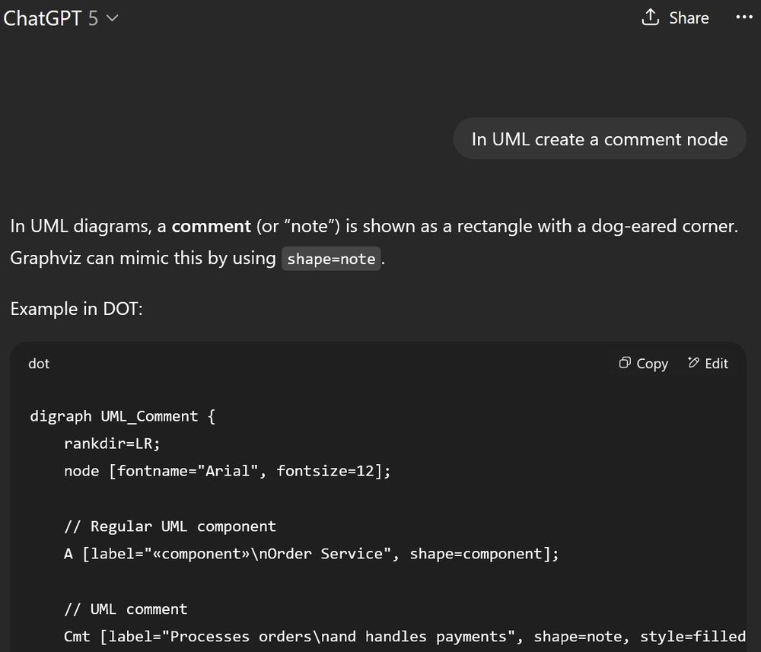
Task: Click the 'Cmt' note definition code line
Action: [x=403, y=636]
